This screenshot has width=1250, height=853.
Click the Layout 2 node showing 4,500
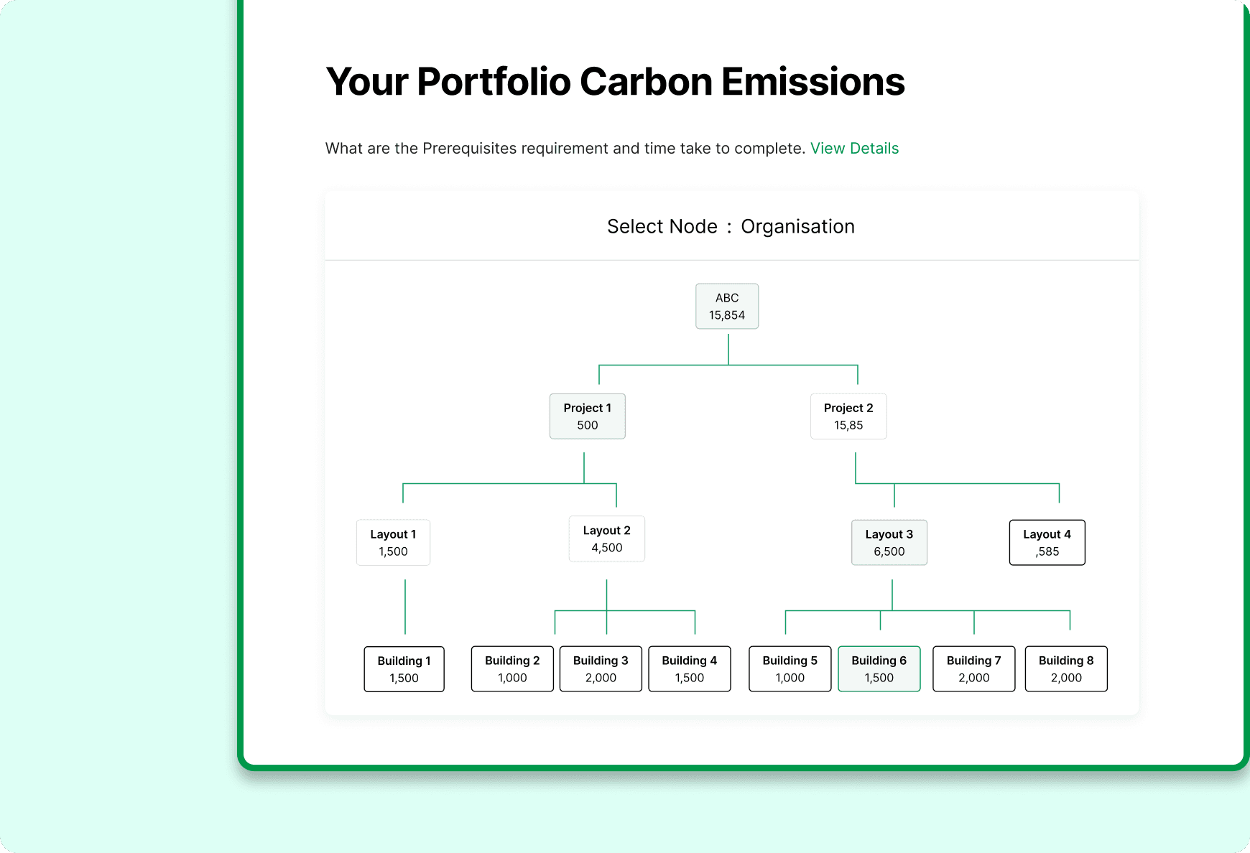pyautogui.click(x=607, y=539)
